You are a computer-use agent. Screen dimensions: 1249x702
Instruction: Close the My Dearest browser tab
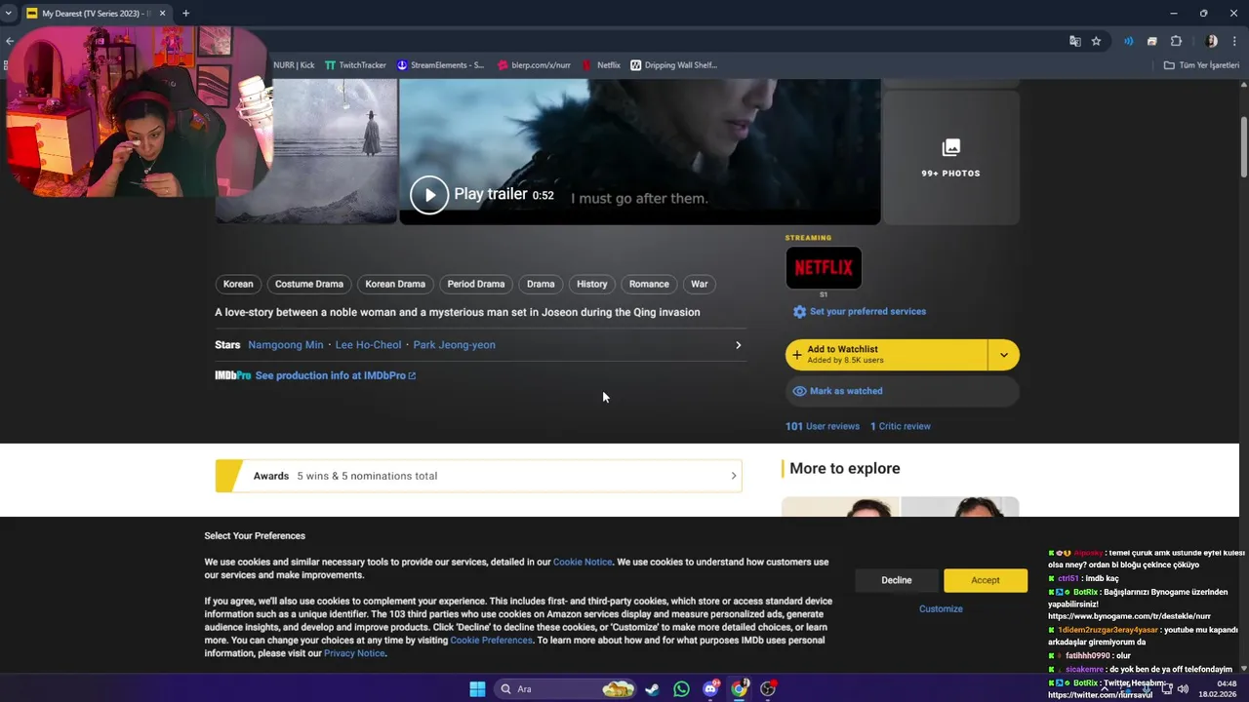(x=161, y=13)
